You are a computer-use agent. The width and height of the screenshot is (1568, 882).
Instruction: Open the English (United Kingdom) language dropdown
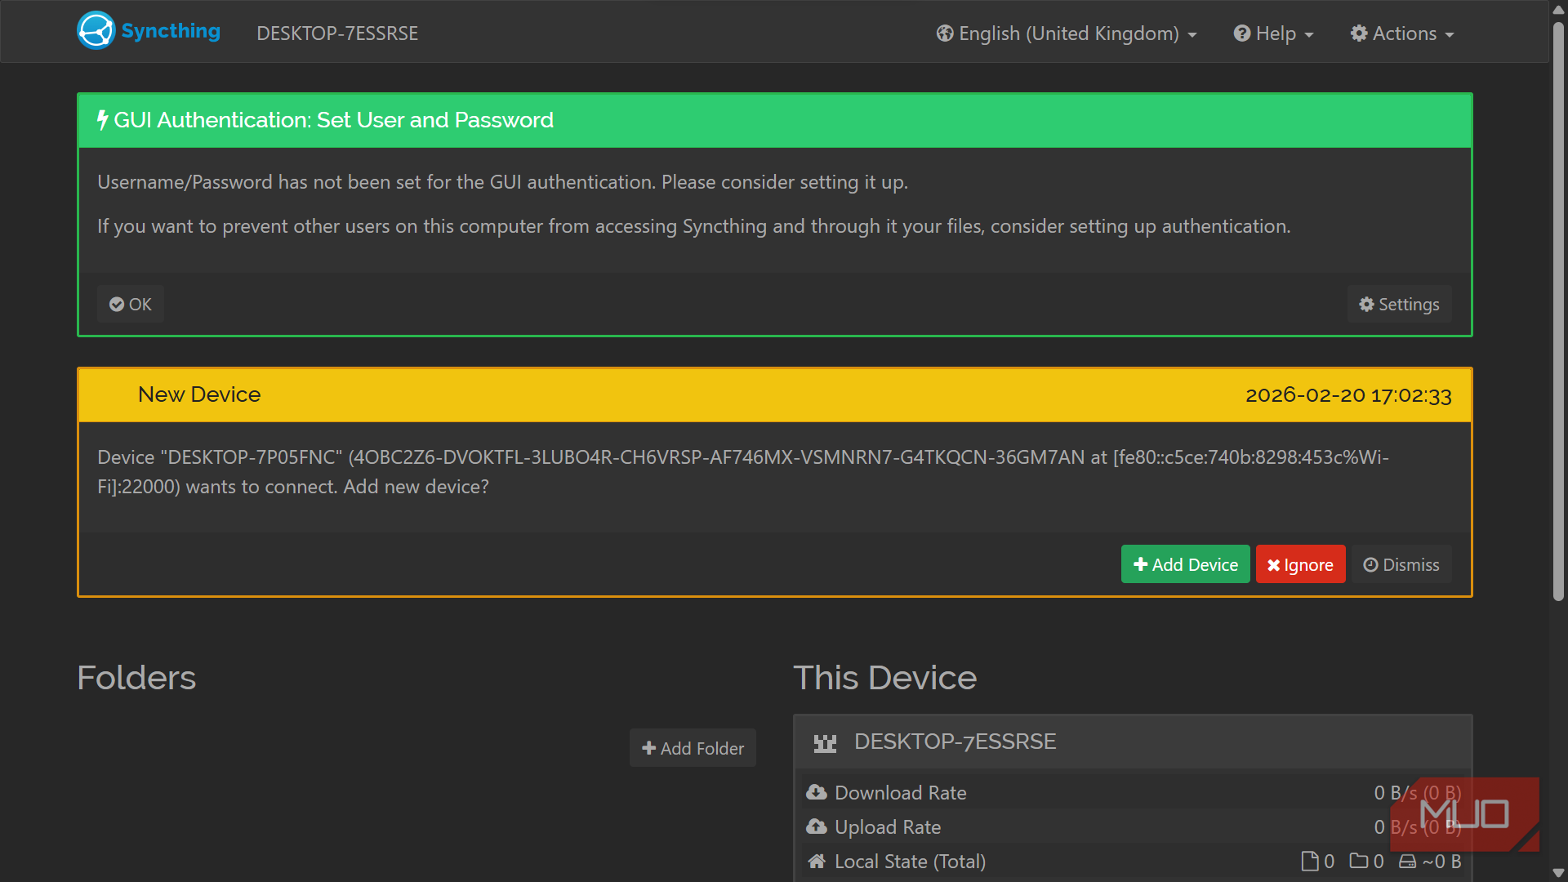[1067, 33]
